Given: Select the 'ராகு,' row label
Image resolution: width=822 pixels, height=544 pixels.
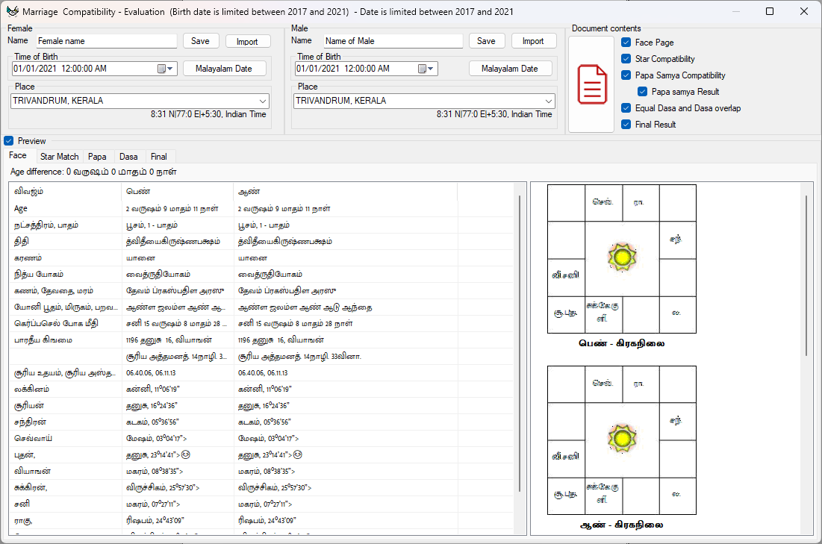Looking at the screenshot, I should [24, 520].
